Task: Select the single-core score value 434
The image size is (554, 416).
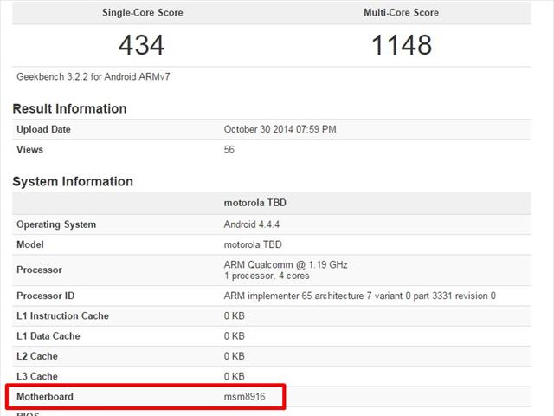Action: [x=141, y=44]
